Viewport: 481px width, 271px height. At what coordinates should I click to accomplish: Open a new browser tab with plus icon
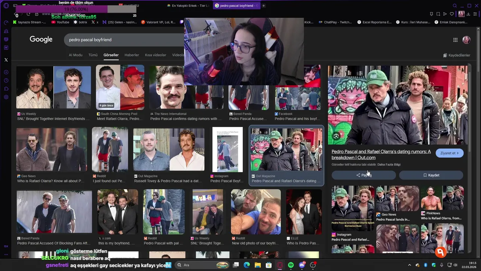[263, 6]
